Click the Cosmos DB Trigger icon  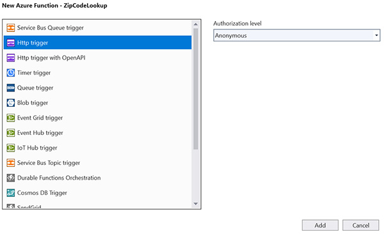pos(10,193)
